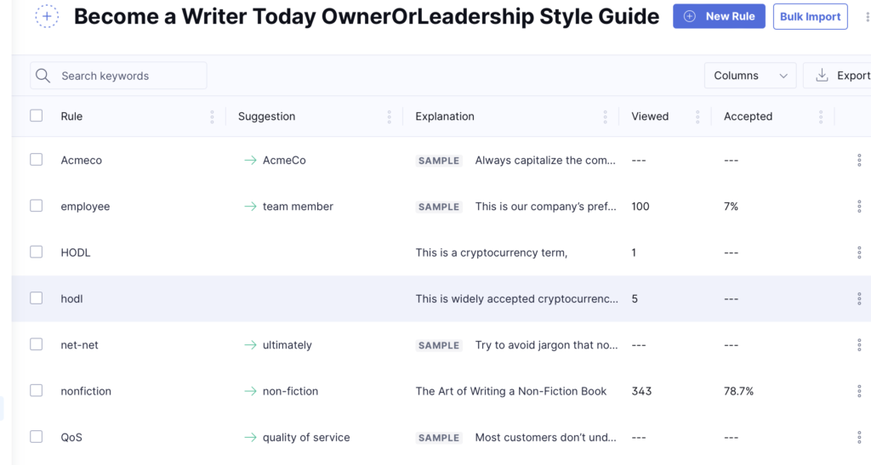Tick the QoS rule checkbox
871x465 pixels.
pos(37,437)
